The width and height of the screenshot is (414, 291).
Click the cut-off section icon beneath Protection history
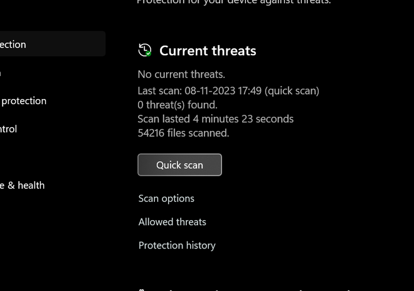(x=142, y=289)
